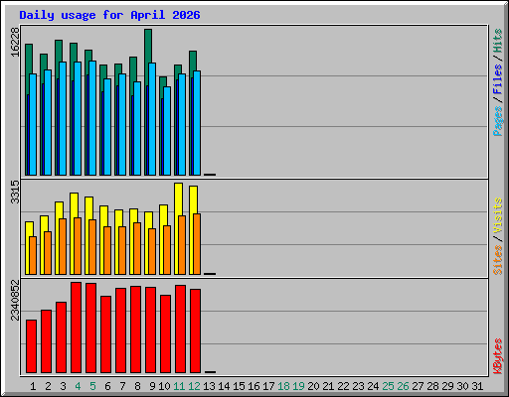Click the 'Pages' legend label
Screen dimensions: 509x397
498,121
